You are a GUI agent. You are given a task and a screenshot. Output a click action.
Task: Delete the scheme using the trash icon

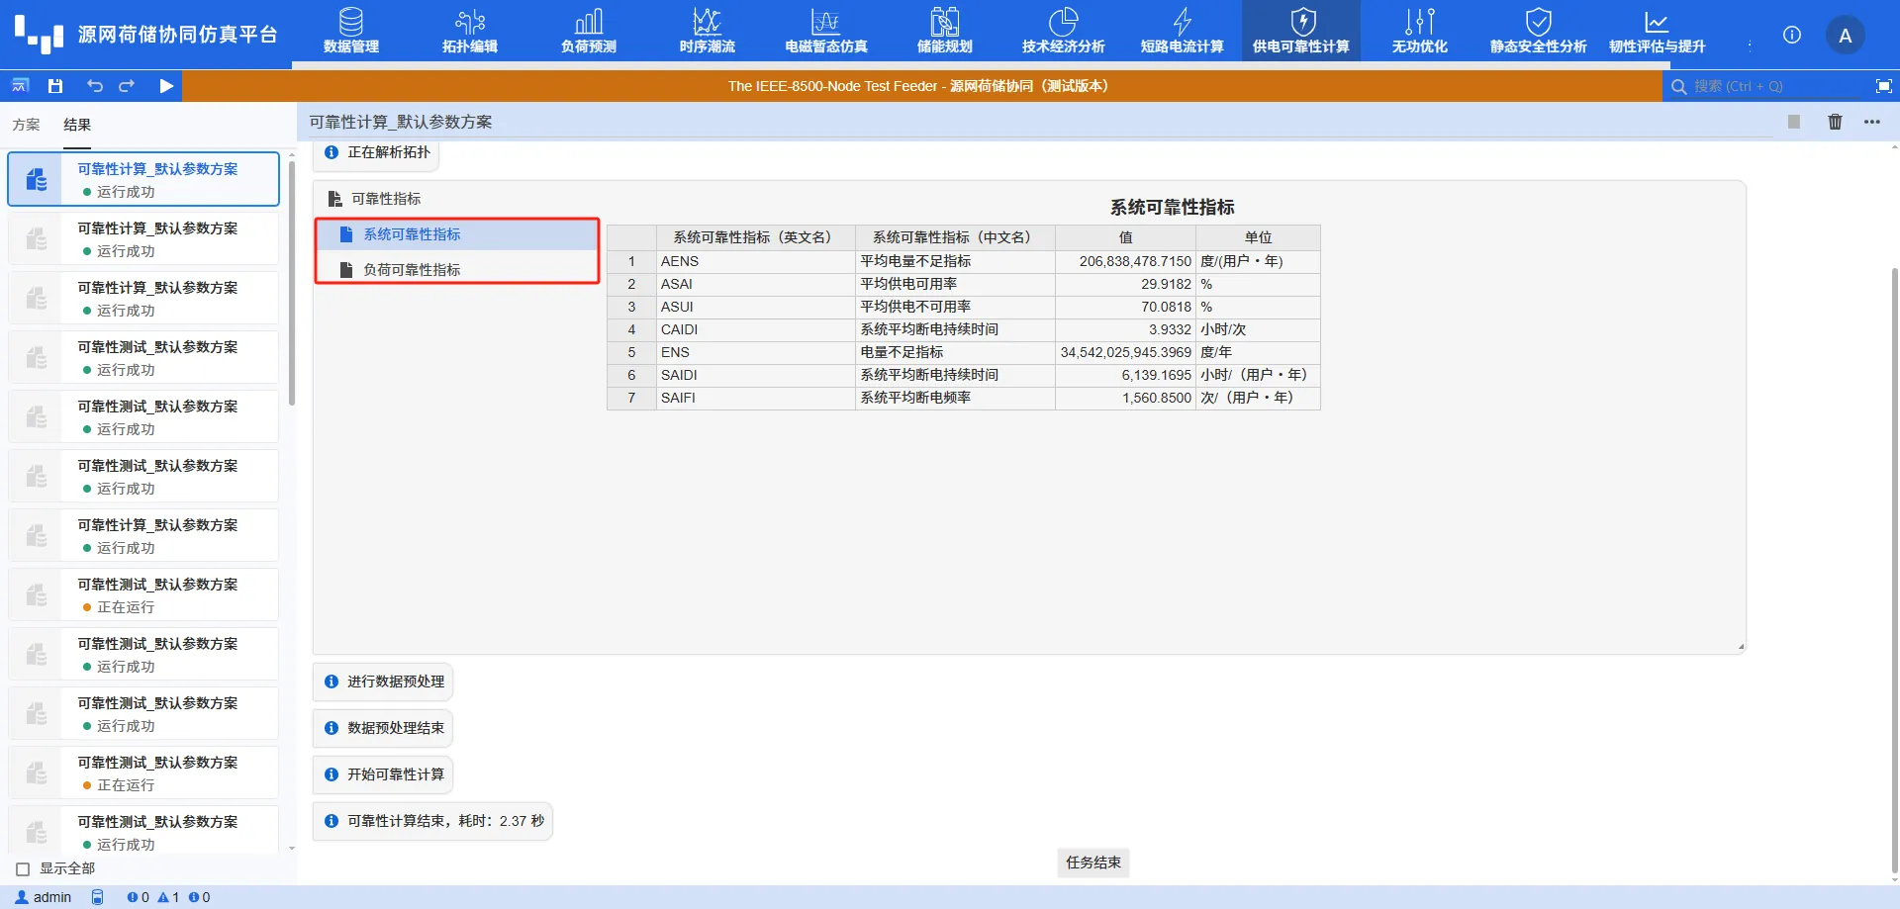(1835, 122)
